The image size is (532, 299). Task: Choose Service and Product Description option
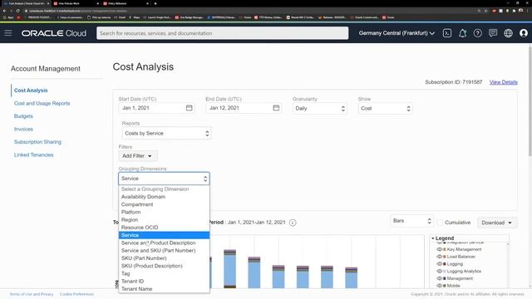pyautogui.click(x=164, y=243)
